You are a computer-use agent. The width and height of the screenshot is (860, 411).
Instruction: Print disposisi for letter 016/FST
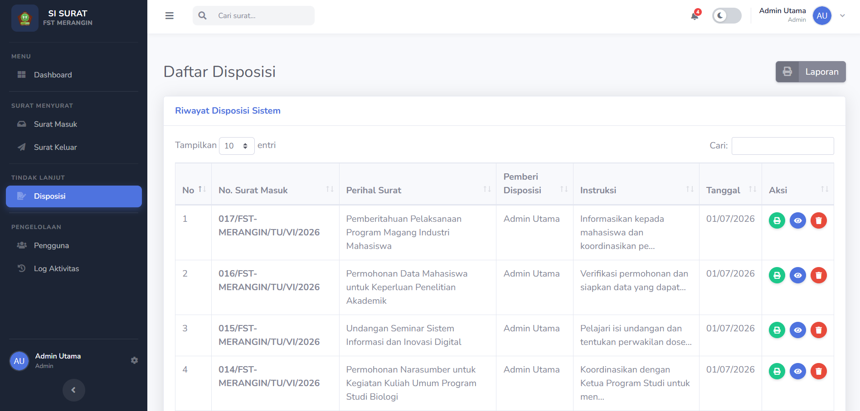tap(777, 275)
